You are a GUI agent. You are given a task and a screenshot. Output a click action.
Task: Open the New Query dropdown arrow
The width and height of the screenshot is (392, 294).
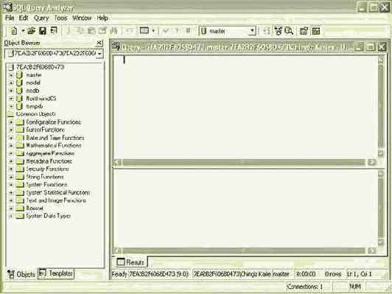(x=23, y=31)
